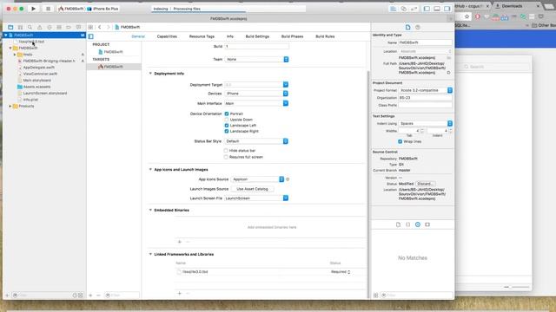Viewport: 556px width, 312px height.
Task: Click the Discard source control button
Action: click(x=425, y=184)
